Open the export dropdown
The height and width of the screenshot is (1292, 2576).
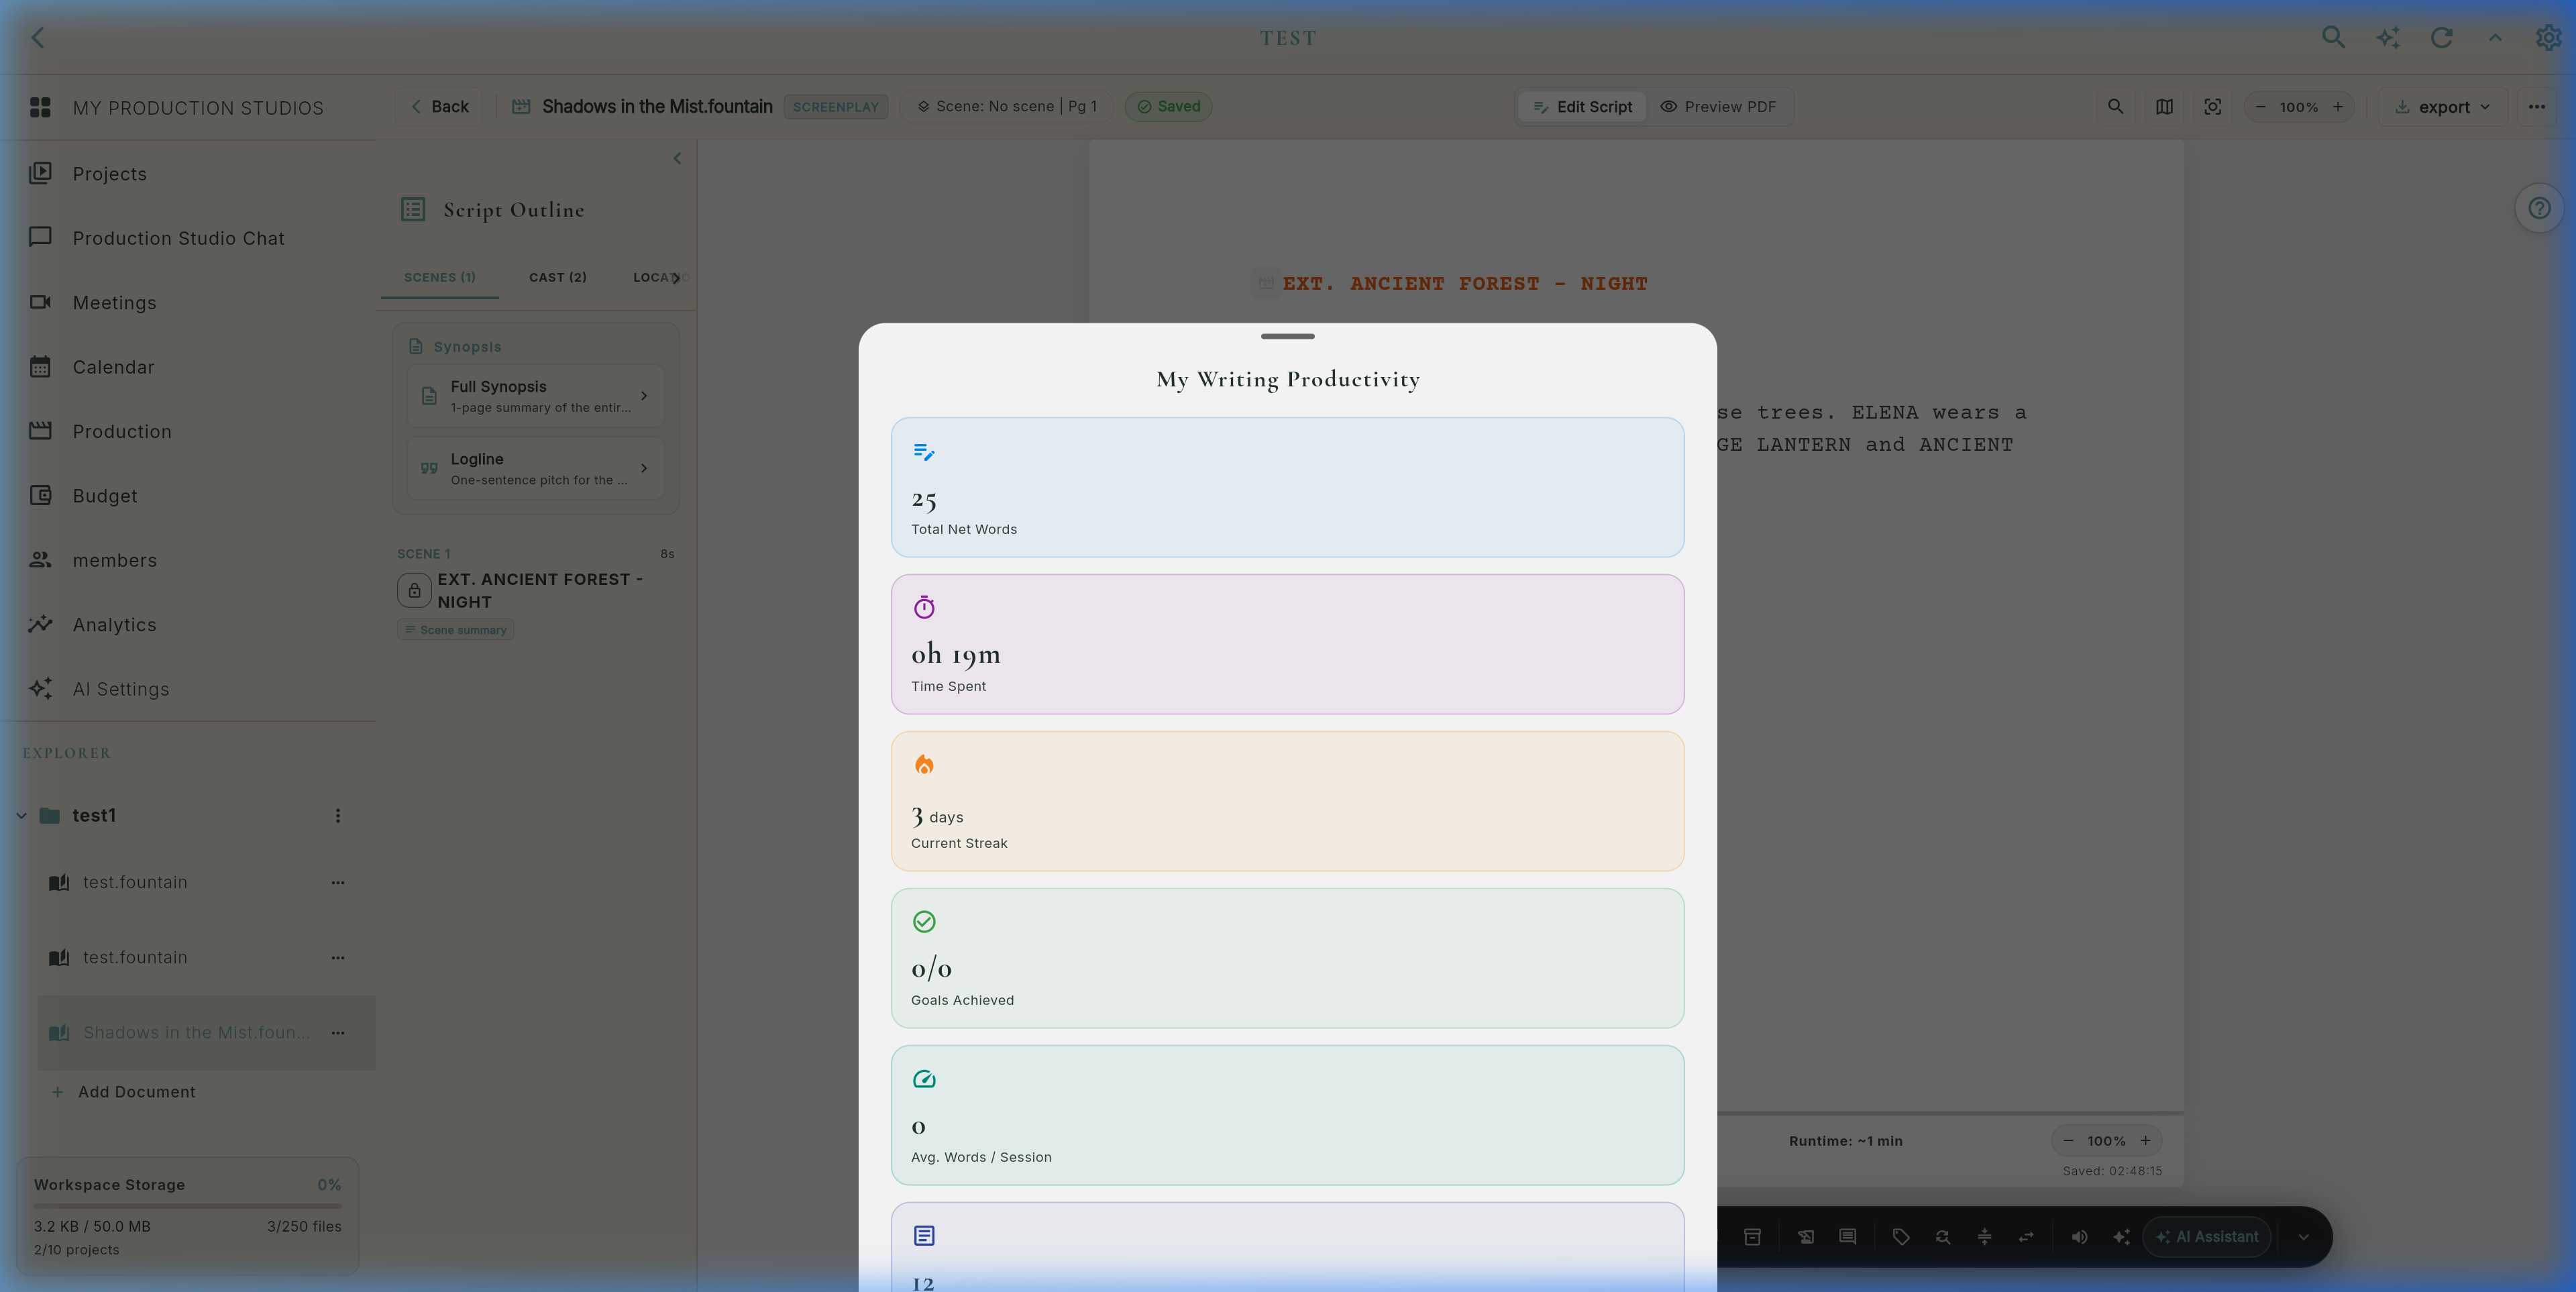2444,106
